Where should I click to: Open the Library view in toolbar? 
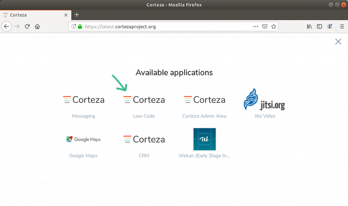coord(309,26)
